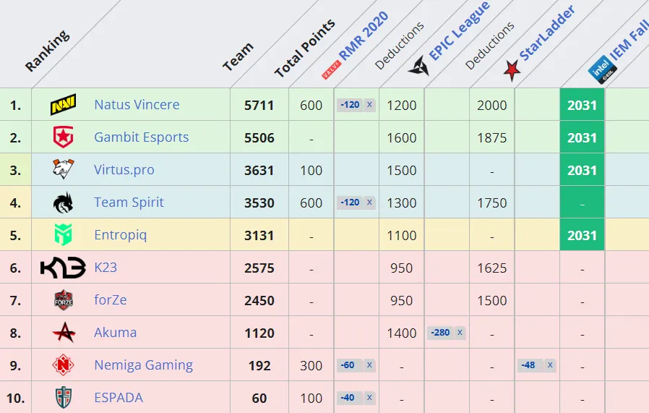Click the Valve logo in RMR header
The image size is (649, 413).
(331, 70)
